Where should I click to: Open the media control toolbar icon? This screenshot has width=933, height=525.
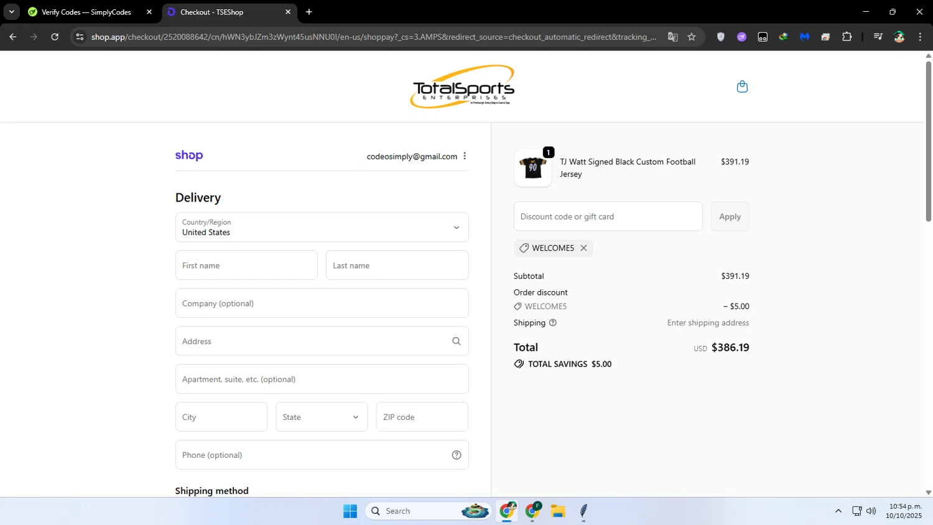tap(878, 37)
